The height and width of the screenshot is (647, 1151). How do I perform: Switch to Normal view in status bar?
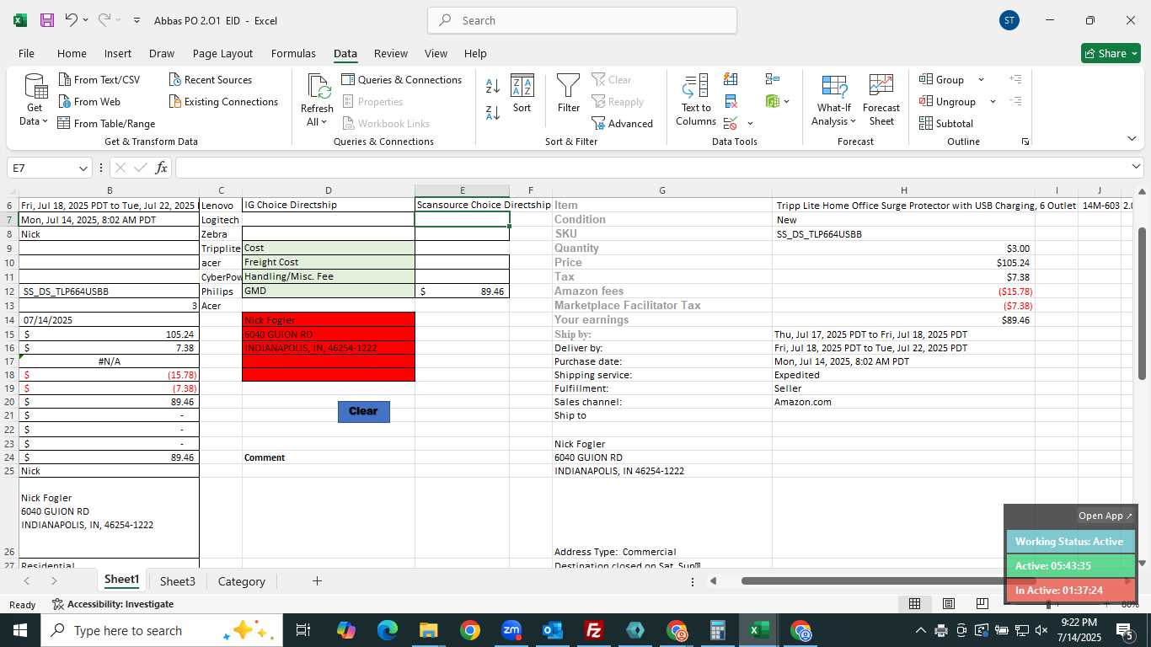914,603
